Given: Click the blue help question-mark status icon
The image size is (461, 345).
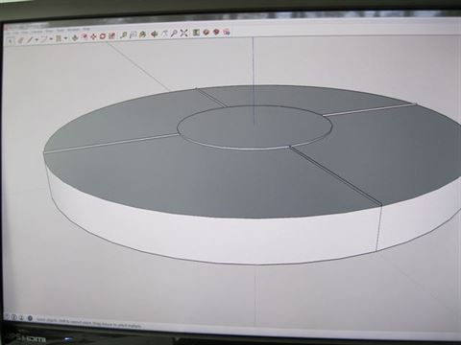Looking at the screenshot, I should click(30, 318).
